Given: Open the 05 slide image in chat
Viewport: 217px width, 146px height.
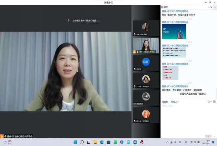Looking at the screenshot, I should point(174,32).
